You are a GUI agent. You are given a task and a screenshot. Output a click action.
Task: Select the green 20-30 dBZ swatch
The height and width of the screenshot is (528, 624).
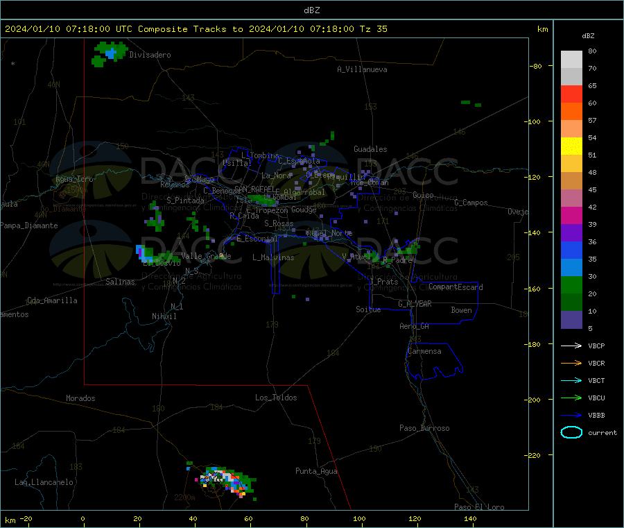(571, 285)
